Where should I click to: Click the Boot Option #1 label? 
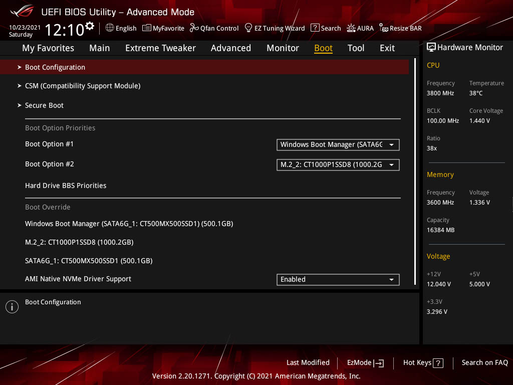[50, 144]
